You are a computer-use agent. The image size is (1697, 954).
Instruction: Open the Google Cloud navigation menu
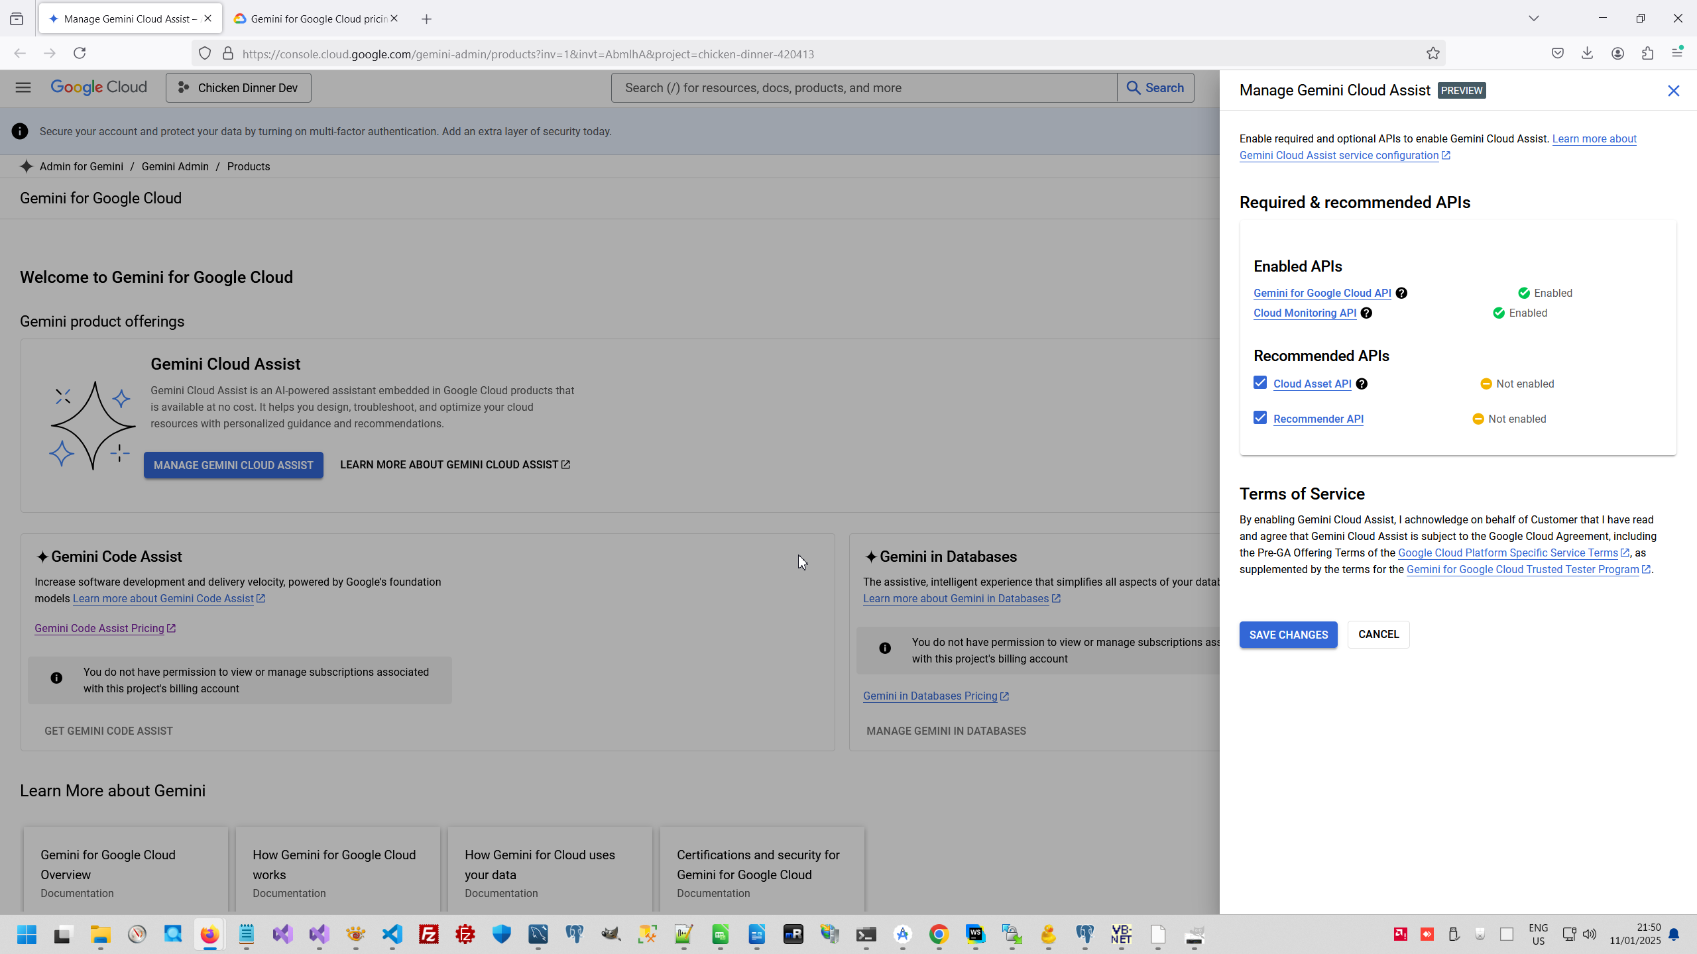point(23,87)
